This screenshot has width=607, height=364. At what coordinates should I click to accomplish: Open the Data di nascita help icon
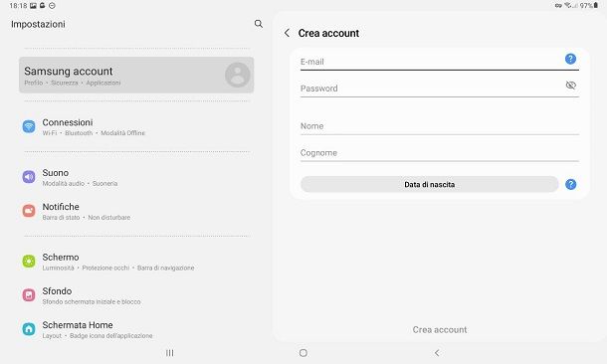[x=570, y=185]
